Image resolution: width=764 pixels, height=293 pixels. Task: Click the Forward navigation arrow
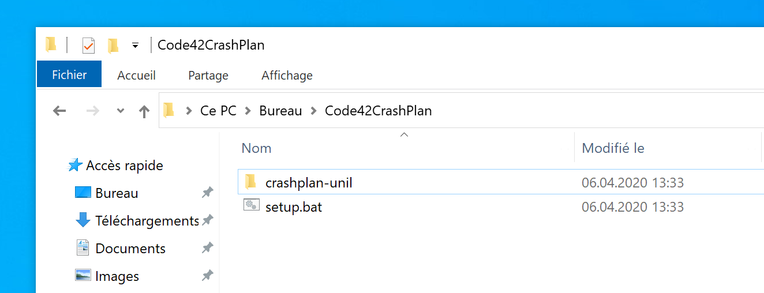tap(92, 111)
